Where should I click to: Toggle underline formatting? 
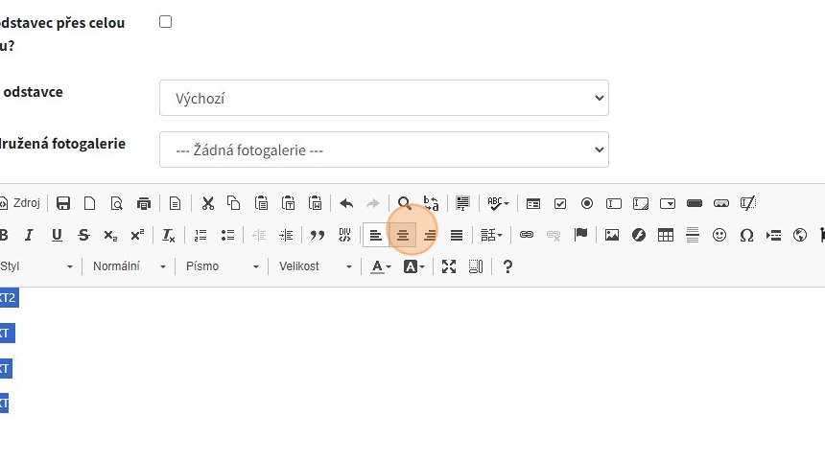57,235
